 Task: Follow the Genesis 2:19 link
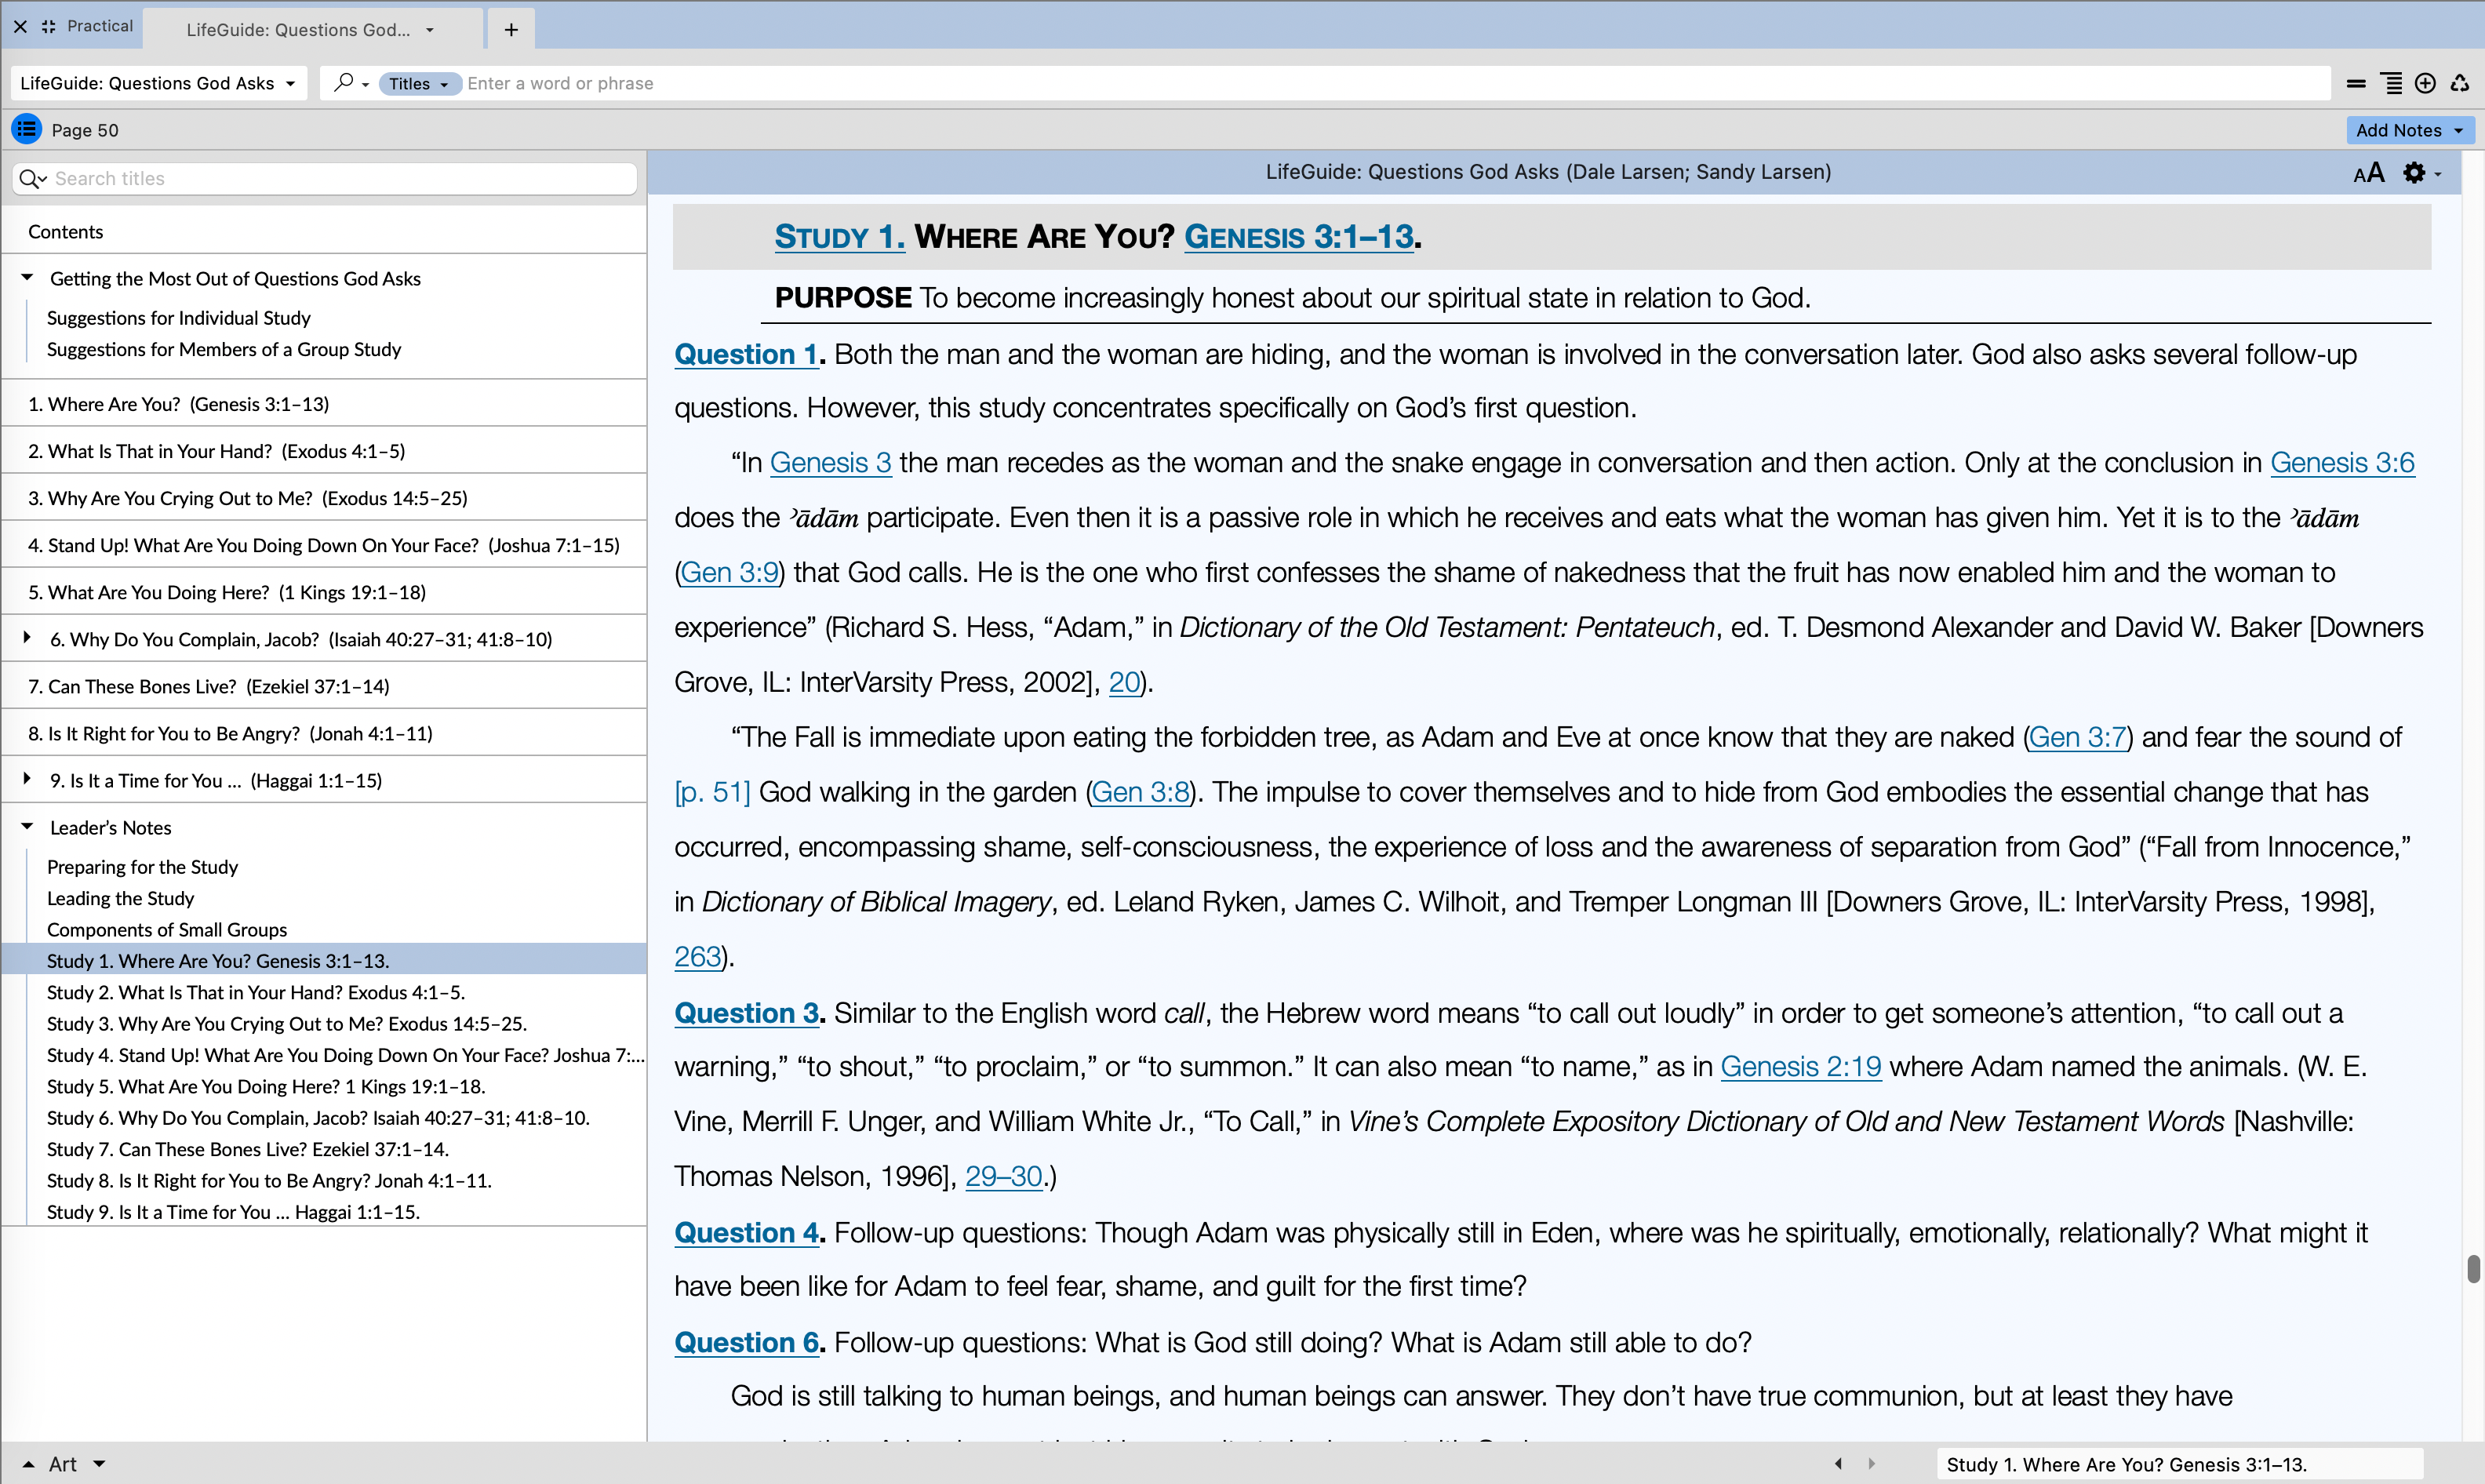(x=1801, y=1067)
